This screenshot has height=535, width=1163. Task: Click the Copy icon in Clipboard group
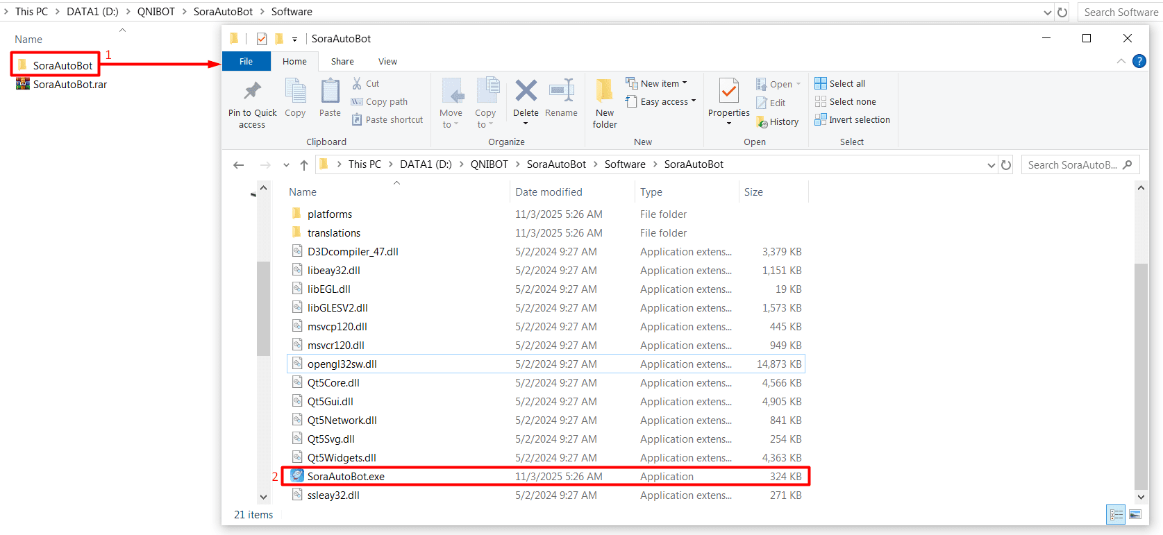[x=295, y=91]
